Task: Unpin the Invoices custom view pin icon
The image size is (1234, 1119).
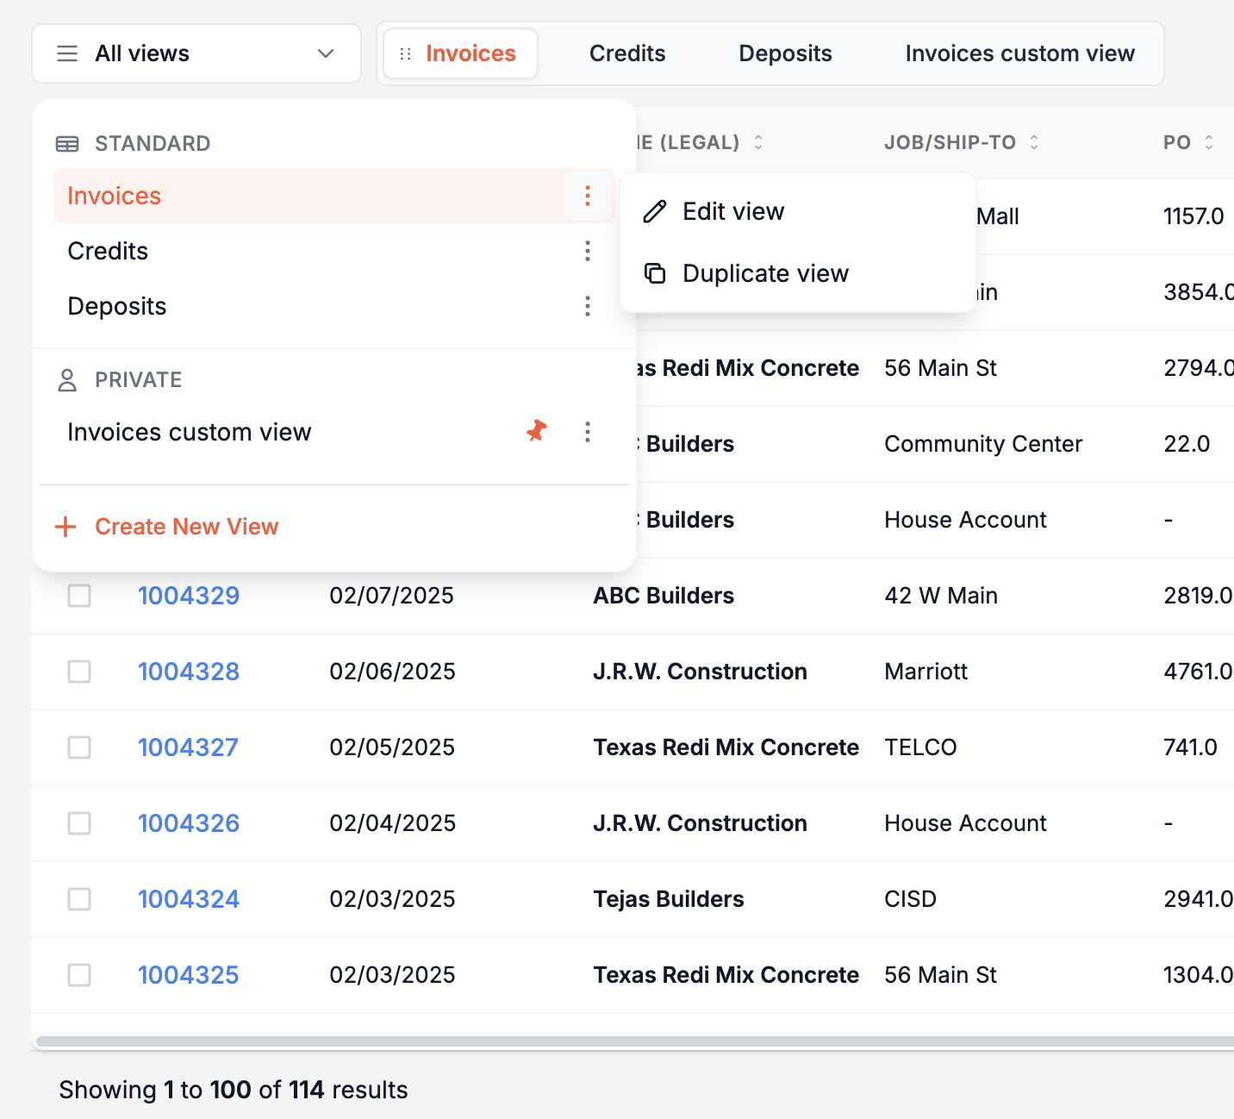Action: 537,431
